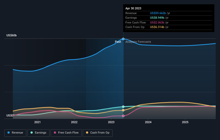Viewport: 220px width, 140px height.
Task: Toggle the Revenue legend button
Action: click(15, 133)
